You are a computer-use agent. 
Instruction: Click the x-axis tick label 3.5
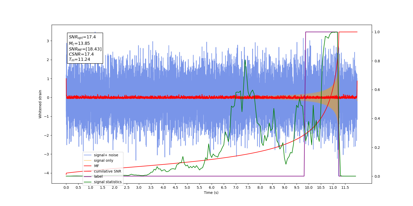tap(151, 187)
